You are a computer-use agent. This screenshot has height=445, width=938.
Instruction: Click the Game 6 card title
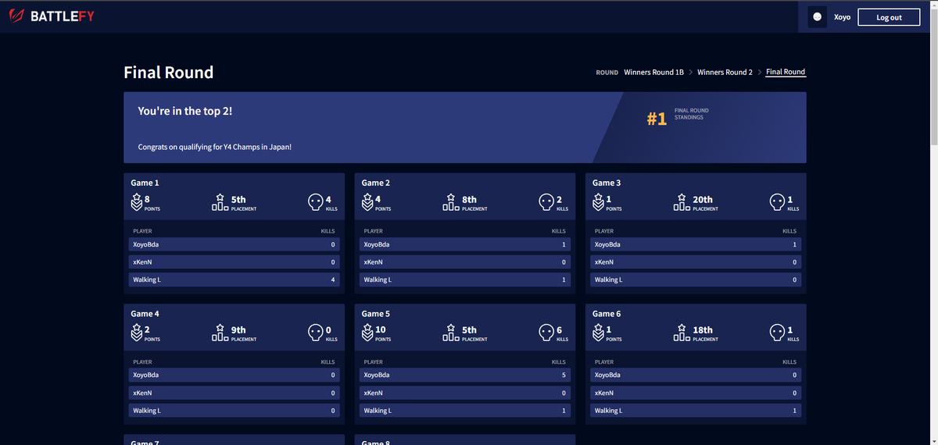(607, 314)
